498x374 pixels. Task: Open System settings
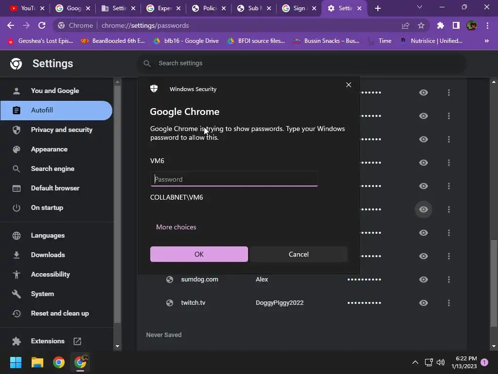[x=56, y=294]
